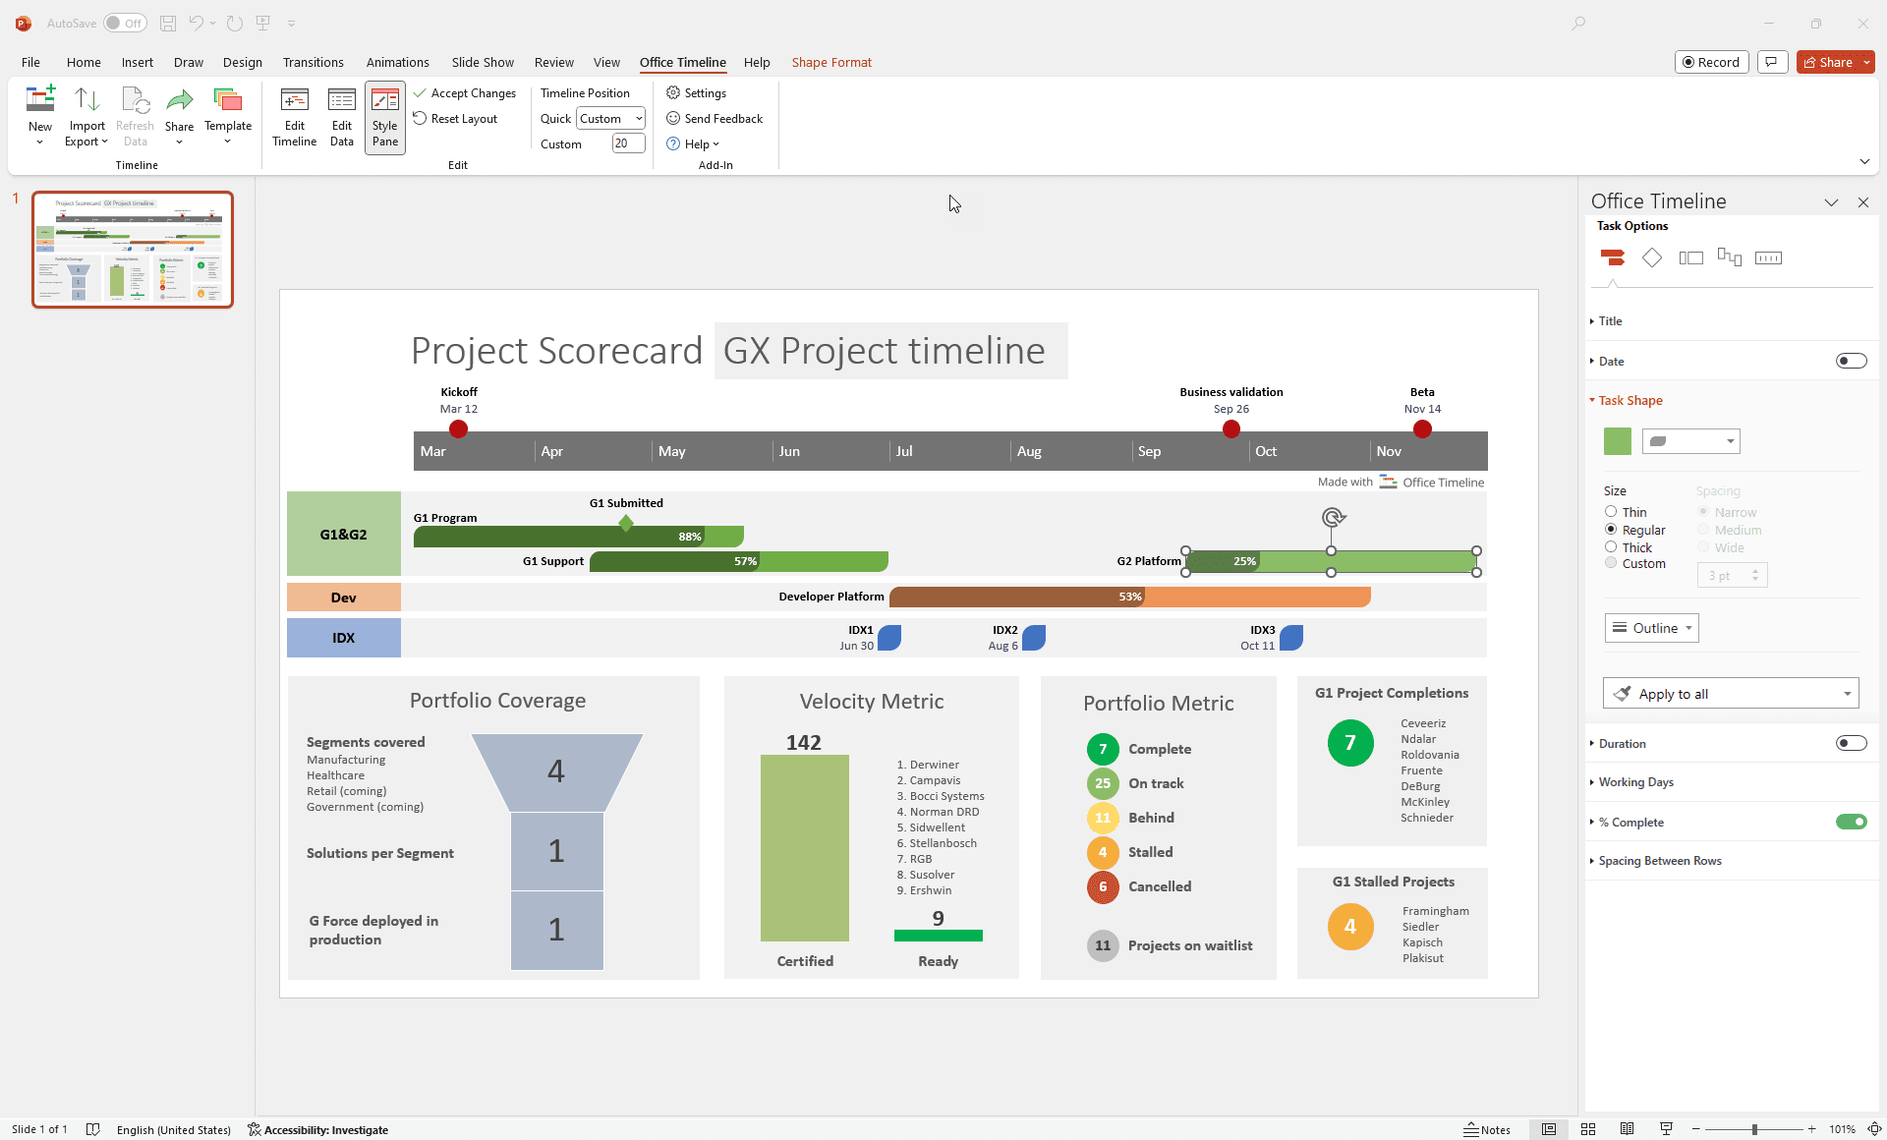Screen dimensions: 1887x1140
Task: Open the Template gallery
Action: point(228,115)
